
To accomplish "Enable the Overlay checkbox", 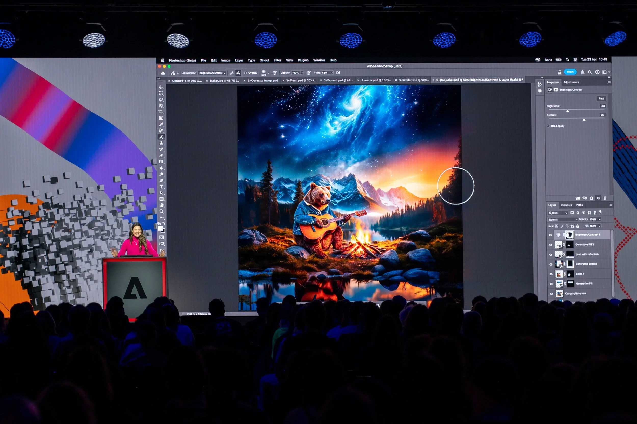I will pos(245,73).
